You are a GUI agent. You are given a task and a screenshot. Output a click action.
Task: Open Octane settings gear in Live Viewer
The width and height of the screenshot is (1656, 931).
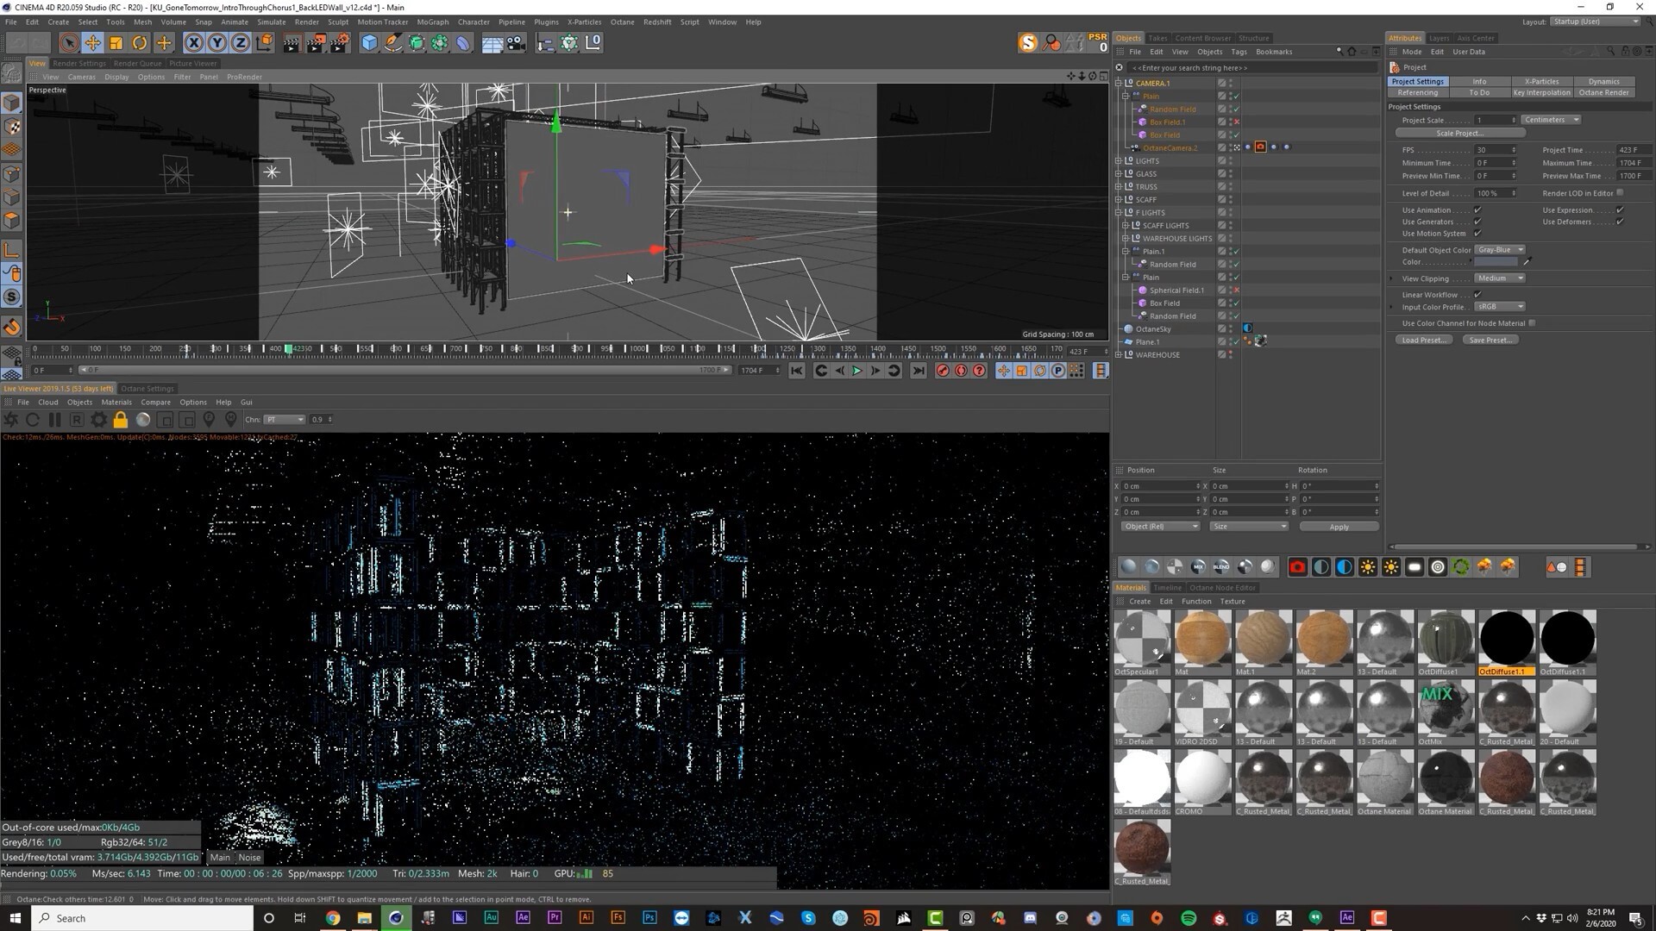tap(98, 420)
